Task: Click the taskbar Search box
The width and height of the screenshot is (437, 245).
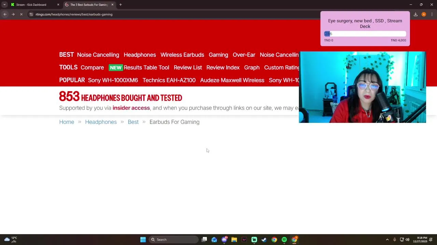Action: point(173,240)
